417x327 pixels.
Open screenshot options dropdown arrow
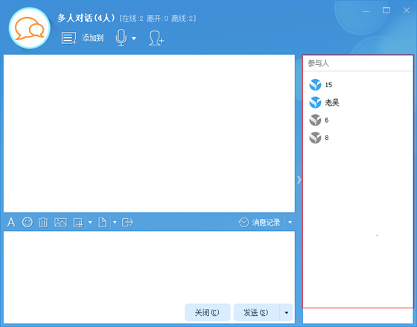click(x=90, y=222)
